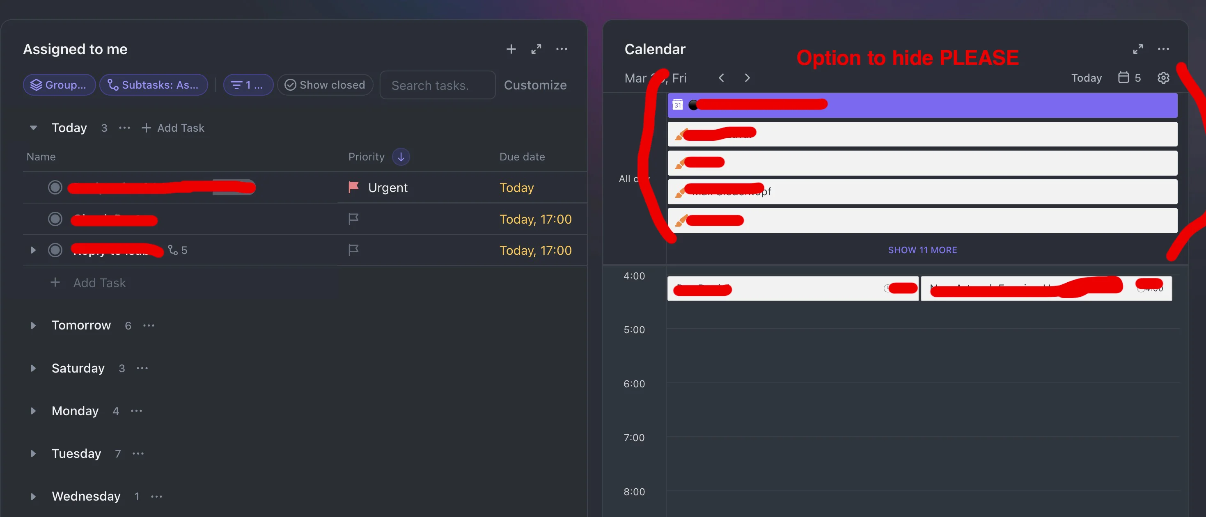The height and width of the screenshot is (517, 1206).
Task: Open Calendar settings gear
Action: [1163, 78]
